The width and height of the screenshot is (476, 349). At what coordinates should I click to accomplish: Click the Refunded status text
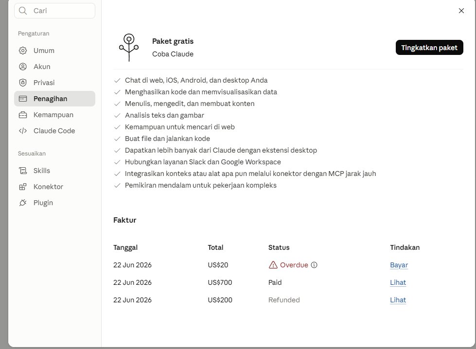coord(284,300)
